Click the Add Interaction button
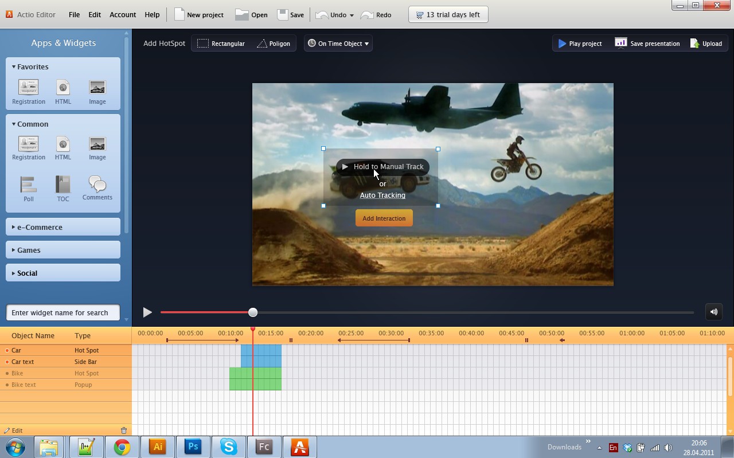734x458 pixels. point(384,218)
